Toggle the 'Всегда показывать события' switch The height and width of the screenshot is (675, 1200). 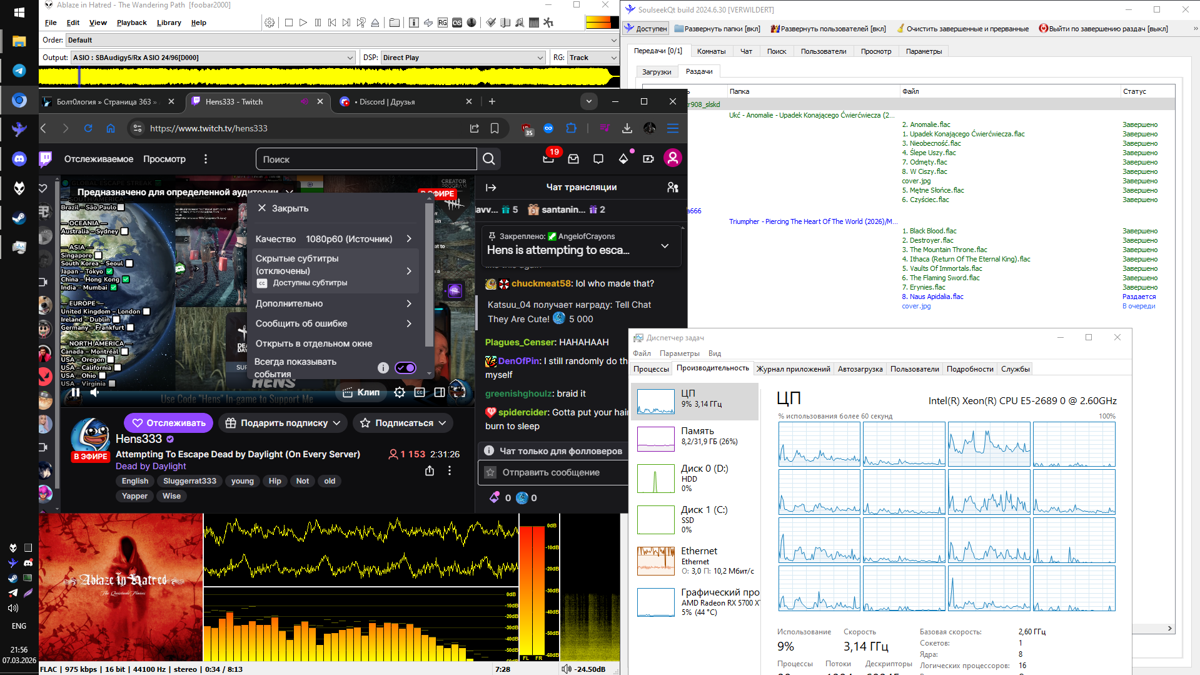click(405, 368)
